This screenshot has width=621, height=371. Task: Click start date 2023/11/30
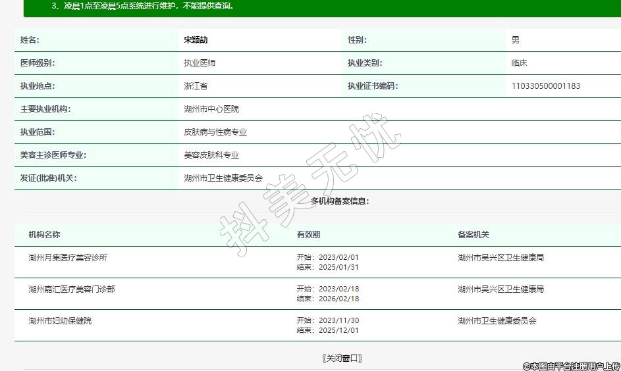[338, 321]
